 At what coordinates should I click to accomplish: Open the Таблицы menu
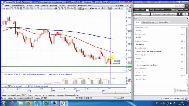(x=29, y=6)
